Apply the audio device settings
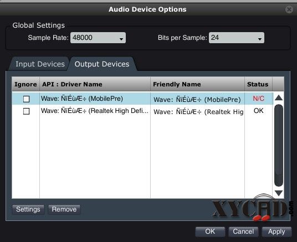The height and width of the screenshot is (242, 297). (x=276, y=231)
